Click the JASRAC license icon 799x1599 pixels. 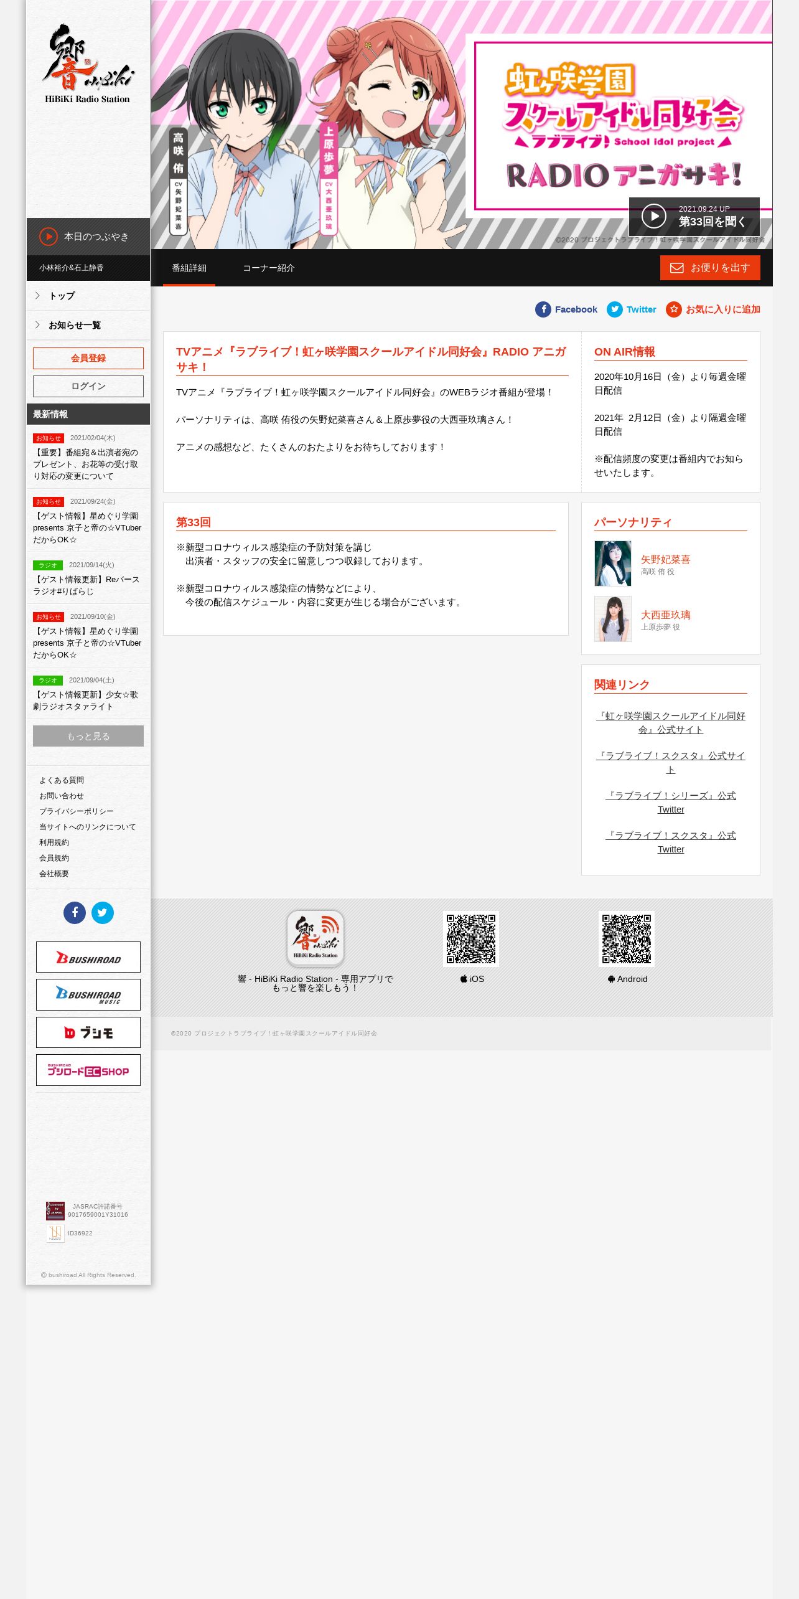coord(55,1210)
